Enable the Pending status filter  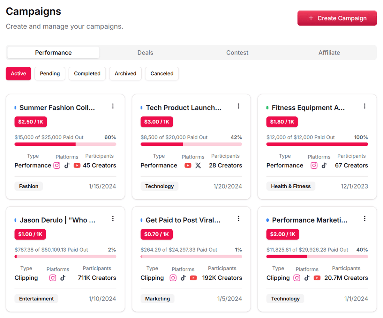(x=50, y=73)
